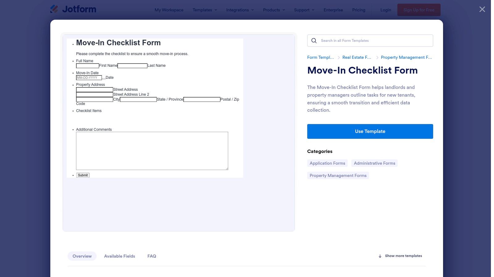Click the search magnifier icon
The width and height of the screenshot is (494, 277).
coord(314,40)
